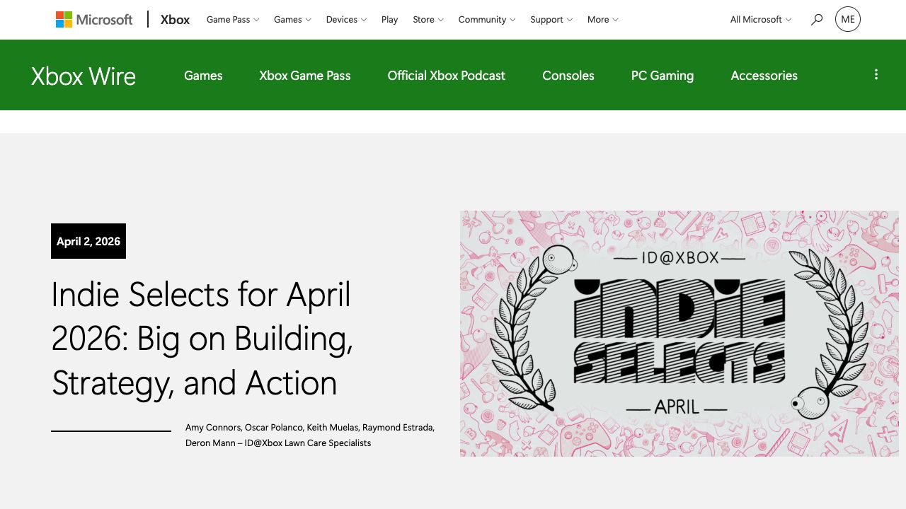Image resolution: width=906 pixels, height=509 pixels.
Task: Expand the Game Pass dropdown
Action: 233,20
